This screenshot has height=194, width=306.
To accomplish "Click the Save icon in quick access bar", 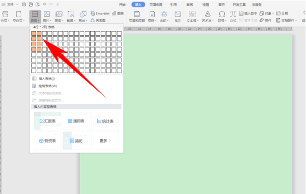I will (x=24, y=5).
